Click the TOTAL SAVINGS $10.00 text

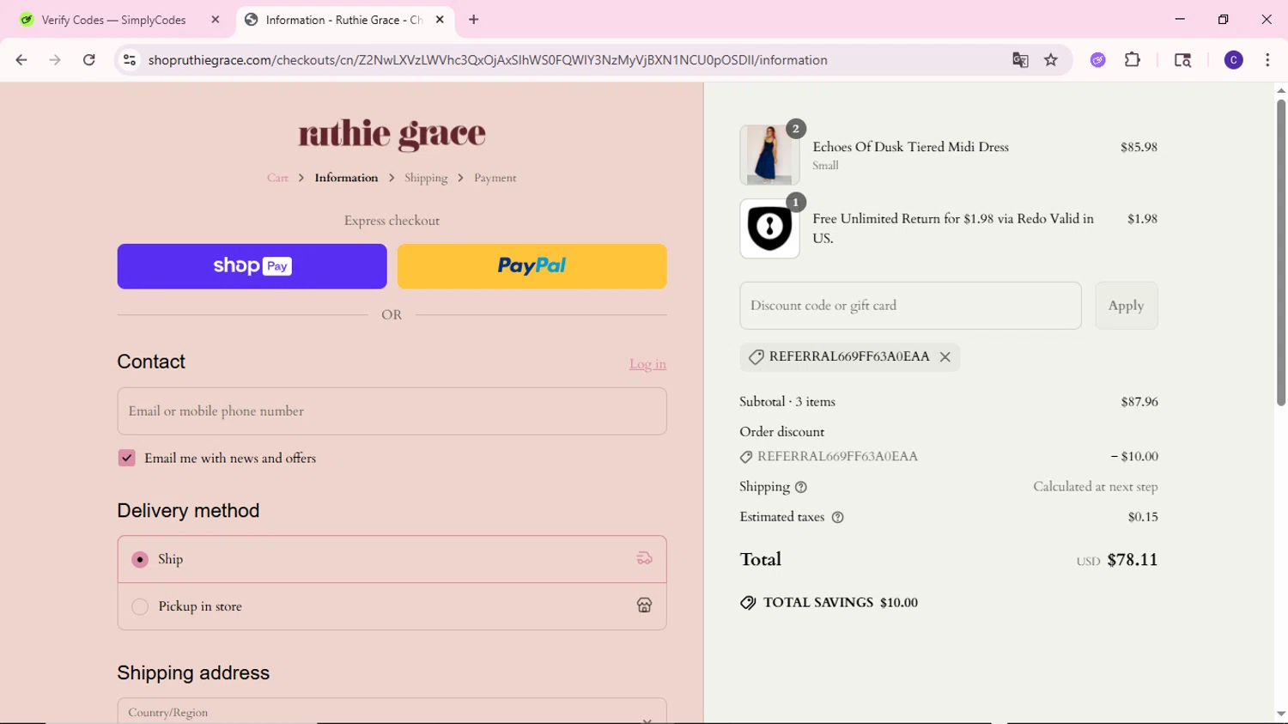coord(841,603)
